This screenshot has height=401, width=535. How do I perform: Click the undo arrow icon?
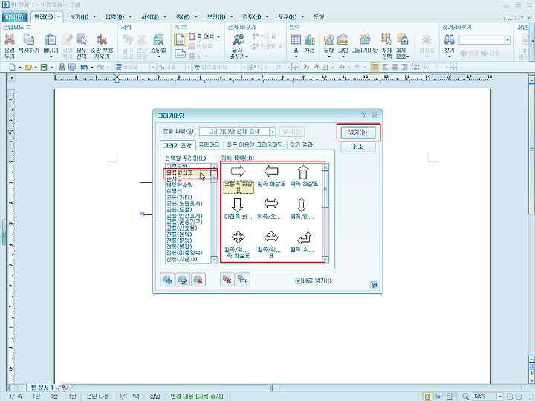[84, 67]
